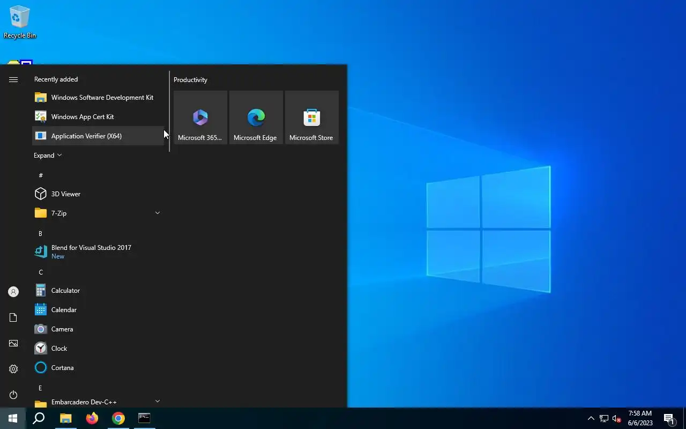Screen dimensions: 686x429
Task: Launch Windows Software Development Kit
Action: [x=98, y=98]
